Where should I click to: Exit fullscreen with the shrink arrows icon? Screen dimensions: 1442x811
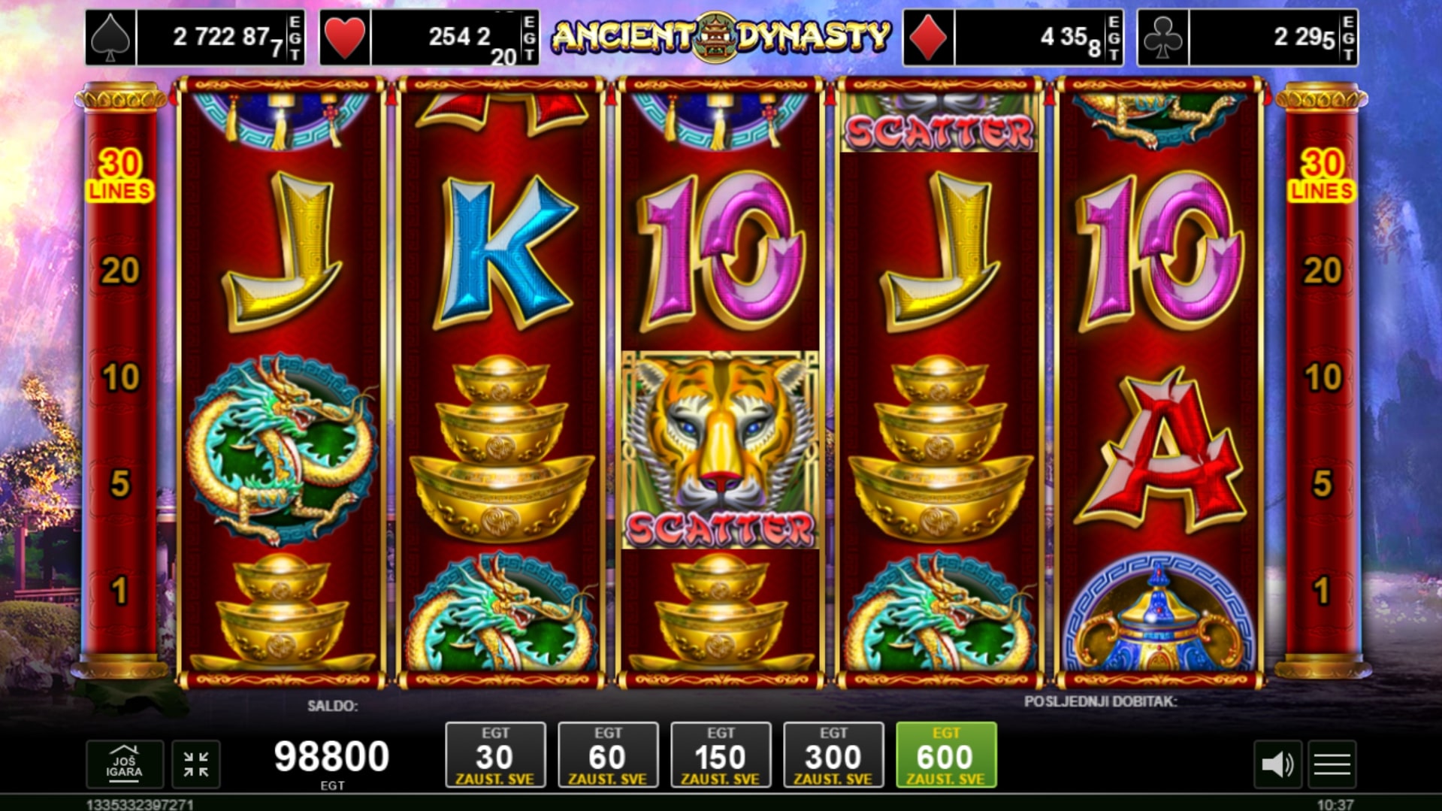tap(196, 764)
